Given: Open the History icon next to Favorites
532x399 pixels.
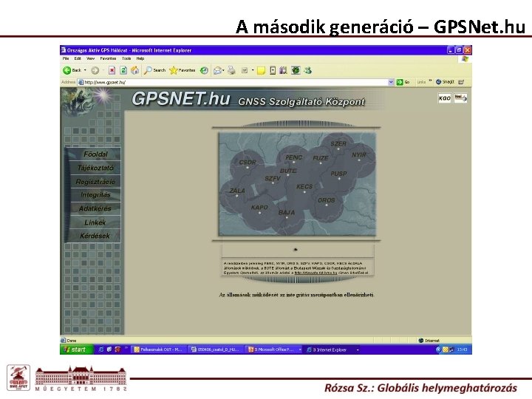Looking at the screenshot, I should (x=204, y=70).
